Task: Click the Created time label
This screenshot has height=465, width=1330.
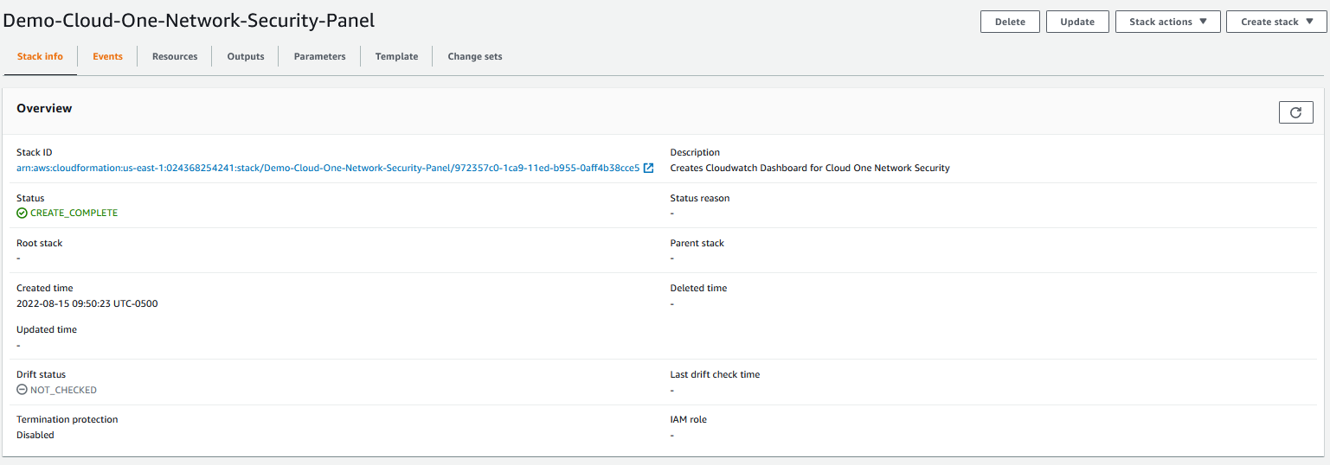Action: [44, 288]
